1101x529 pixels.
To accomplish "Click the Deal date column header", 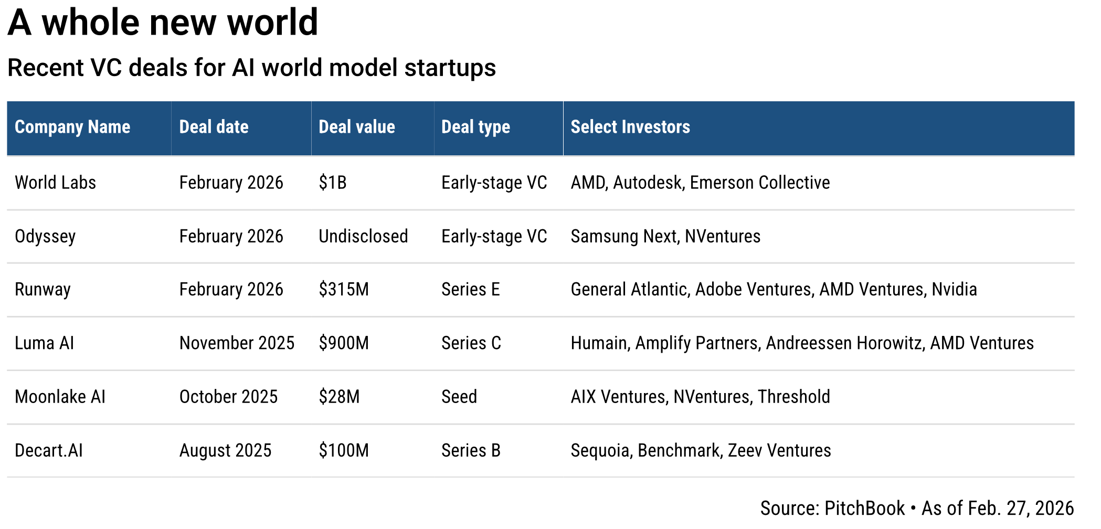I will coord(214,127).
